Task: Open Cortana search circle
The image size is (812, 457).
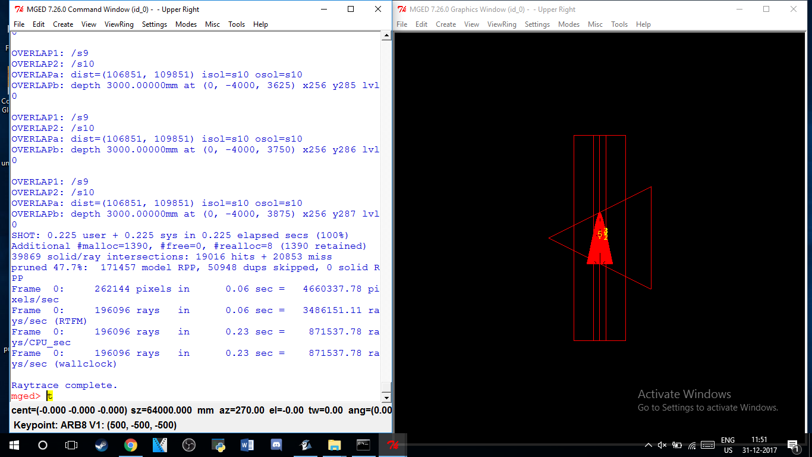Action: pos(43,445)
